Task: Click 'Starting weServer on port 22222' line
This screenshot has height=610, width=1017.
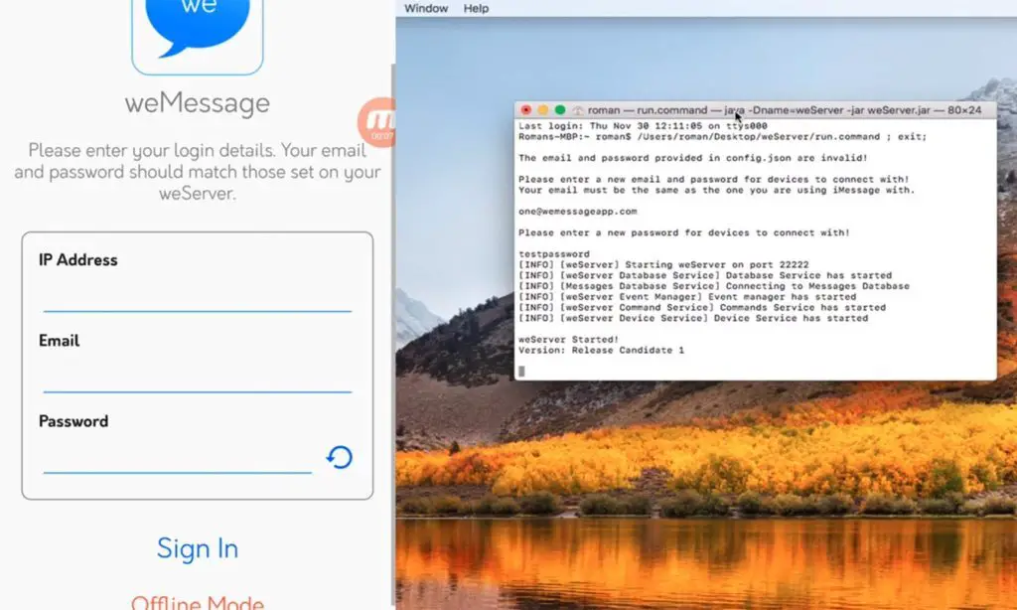Action: point(663,265)
